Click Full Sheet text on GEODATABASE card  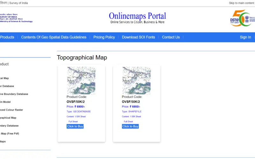(73, 121)
